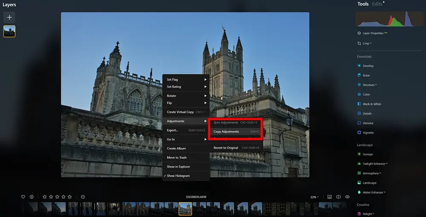Open the Vignette tool
This screenshot has width=426, height=217.
click(x=366, y=133)
